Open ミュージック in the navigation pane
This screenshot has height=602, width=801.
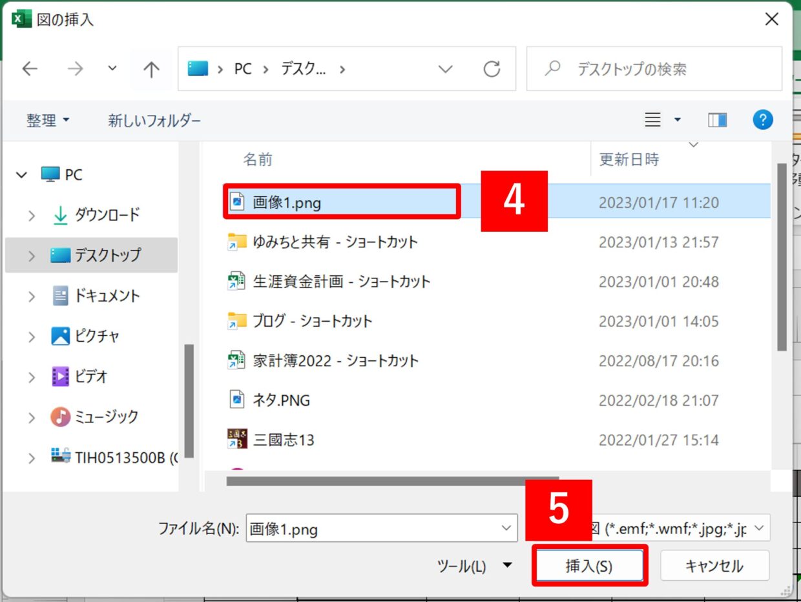point(94,417)
